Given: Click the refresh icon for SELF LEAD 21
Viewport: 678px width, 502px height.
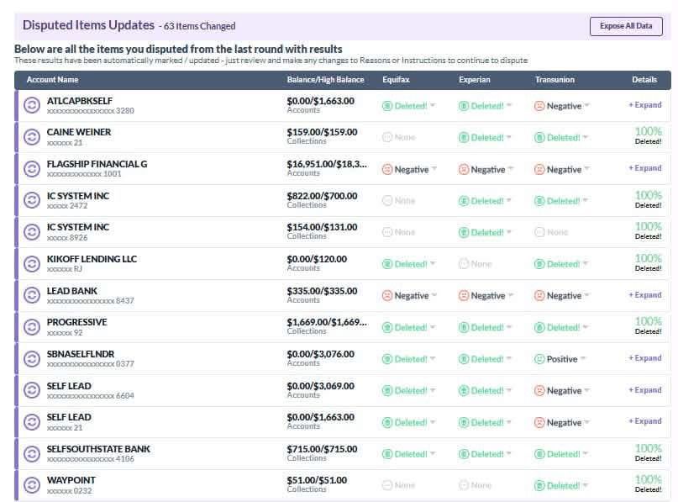Looking at the screenshot, I should pyautogui.click(x=32, y=422).
